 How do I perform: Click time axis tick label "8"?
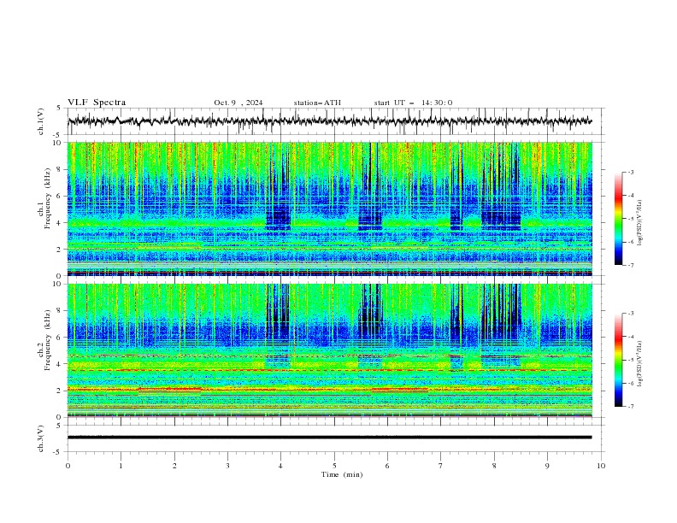tap(494, 466)
